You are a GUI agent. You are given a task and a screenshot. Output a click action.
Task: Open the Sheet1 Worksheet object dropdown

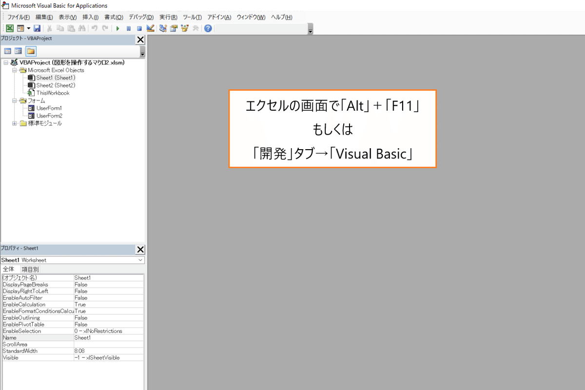coord(140,260)
